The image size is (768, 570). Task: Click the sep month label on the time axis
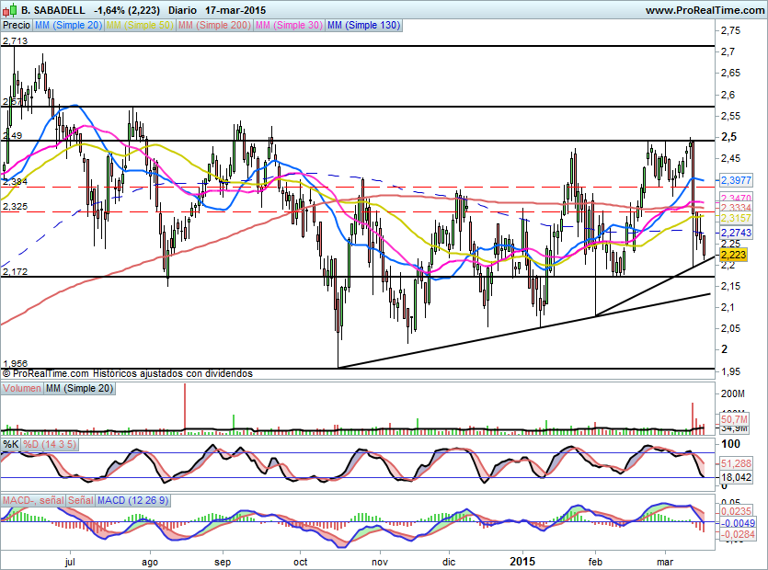(223, 562)
